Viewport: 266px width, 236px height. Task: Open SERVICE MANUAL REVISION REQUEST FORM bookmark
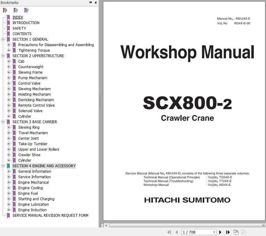tap(50, 216)
